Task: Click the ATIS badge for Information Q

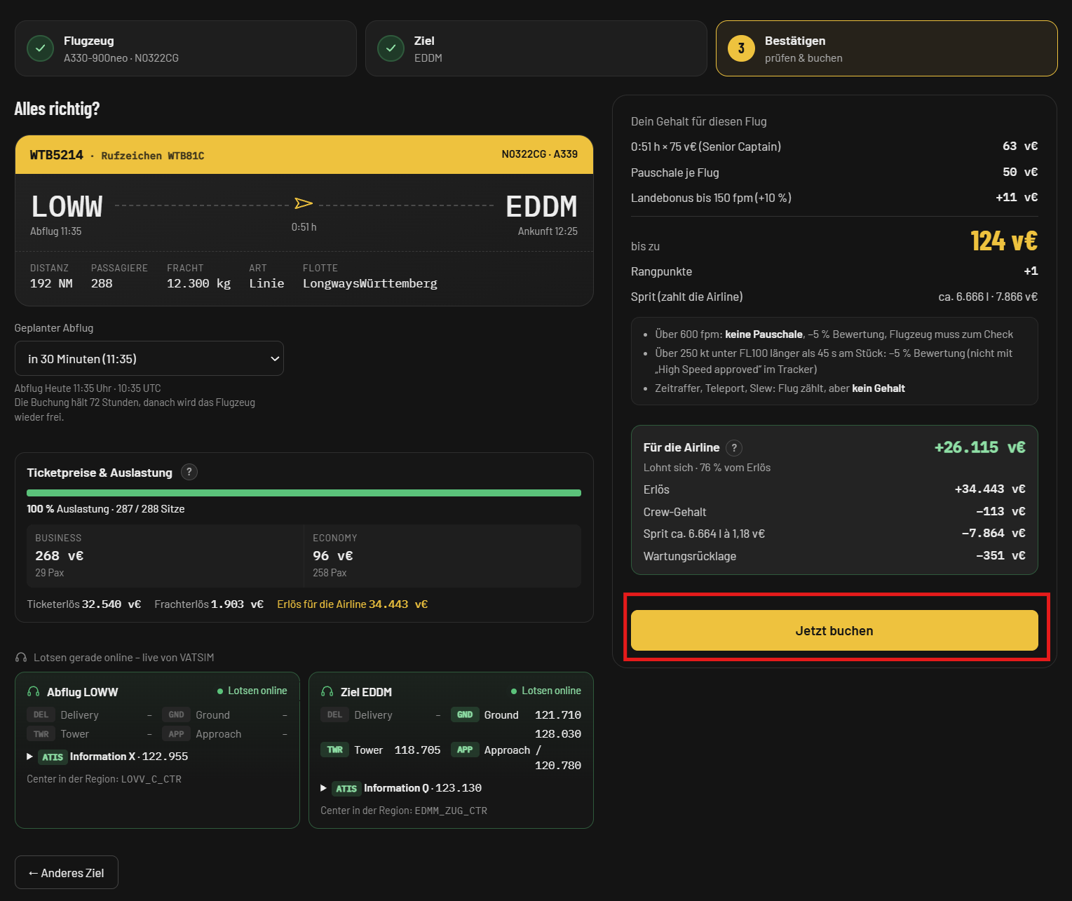Action: coord(346,789)
